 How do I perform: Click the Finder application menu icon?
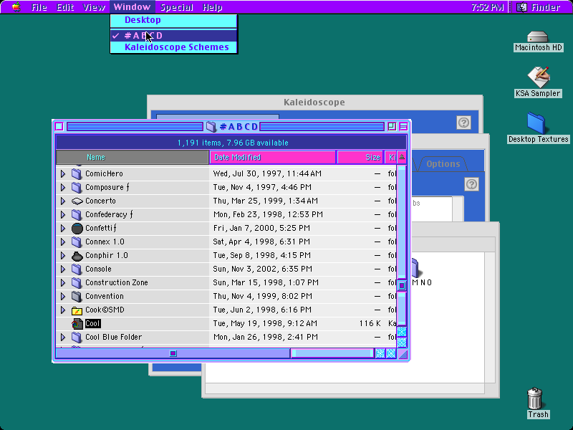[521, 7]
